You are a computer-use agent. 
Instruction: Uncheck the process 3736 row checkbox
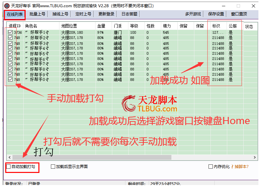[10, 32]
